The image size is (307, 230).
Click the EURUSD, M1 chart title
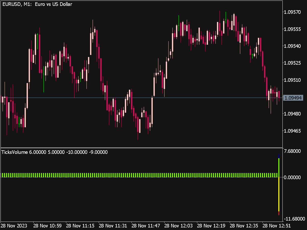tap(37, 4)
